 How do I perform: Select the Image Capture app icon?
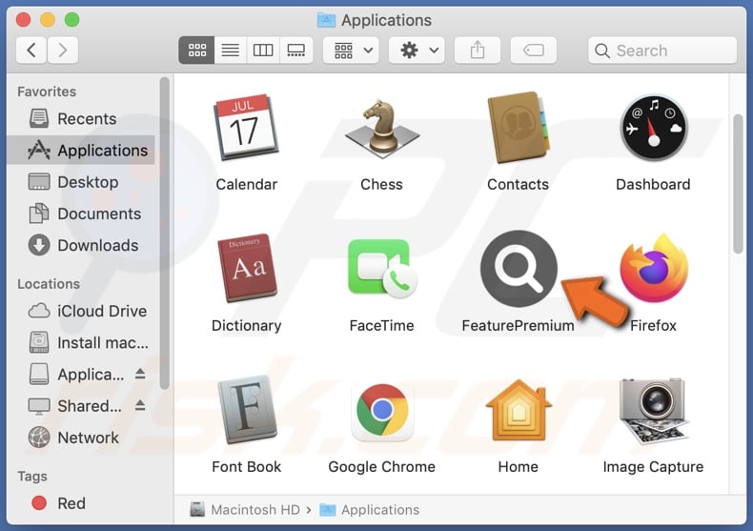(x=654, y=410)
